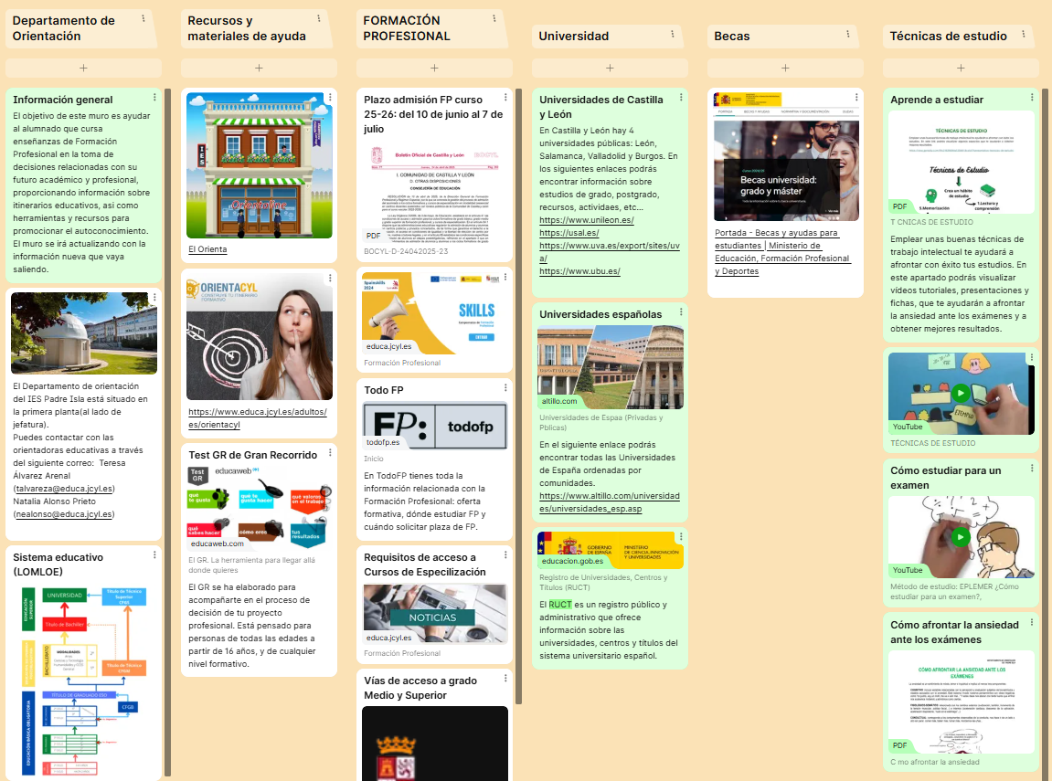Open the El Orienta link
The image size is (1052, 781).
(207, 249)
